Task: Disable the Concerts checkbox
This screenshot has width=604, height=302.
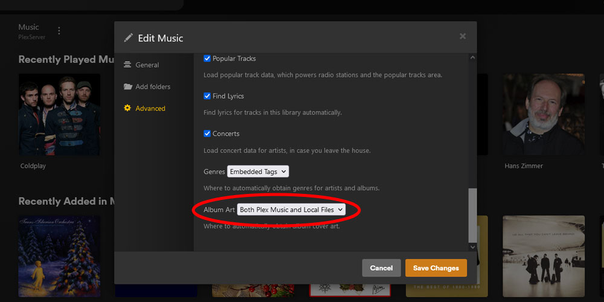Action: pyautogui.click(x=207, y=133)
